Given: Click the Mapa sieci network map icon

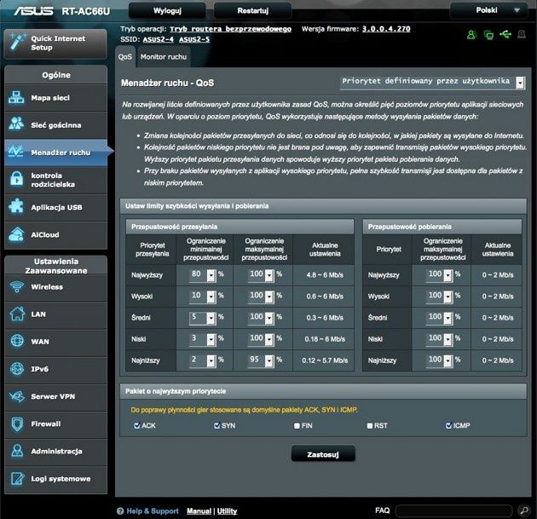Looking at the screenshot, I should click(16, 97).
